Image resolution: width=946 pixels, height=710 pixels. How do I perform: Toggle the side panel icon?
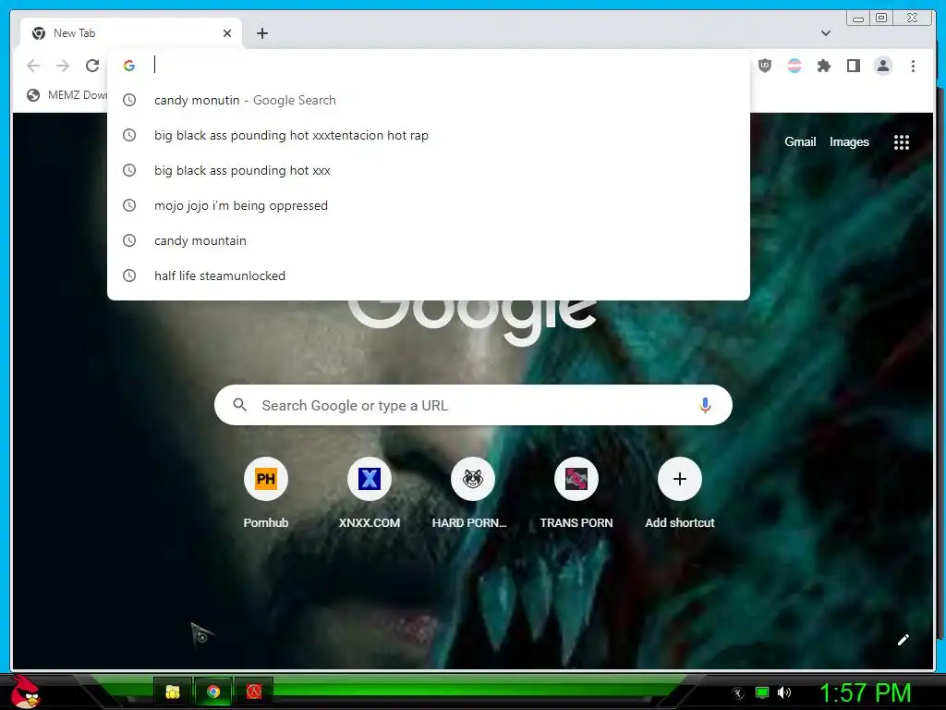(853, 66)
